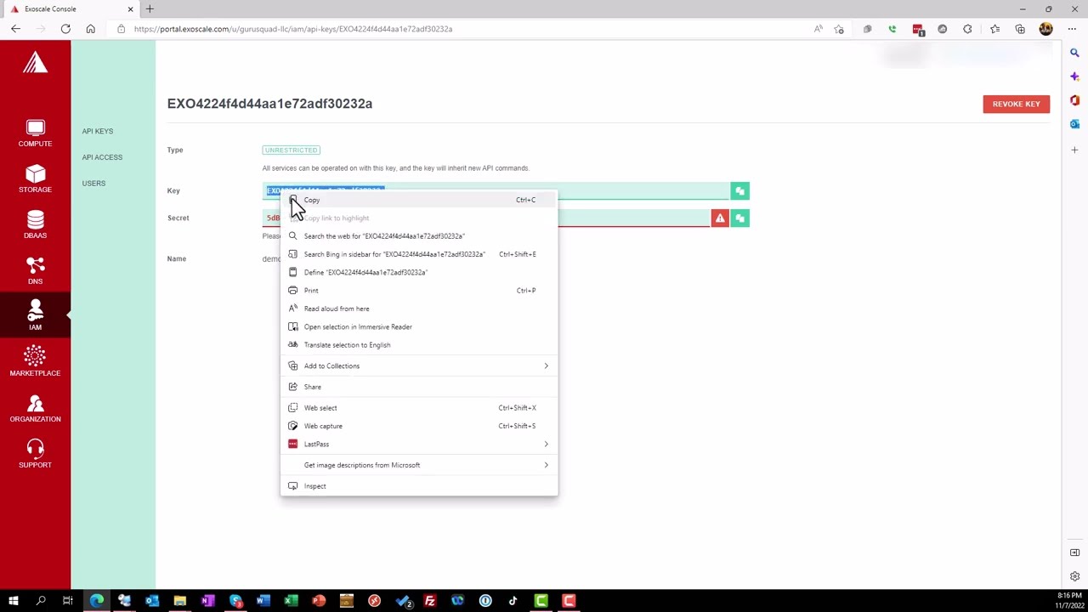
Task: Open Windows Start menu
Action: pos(14,601)
